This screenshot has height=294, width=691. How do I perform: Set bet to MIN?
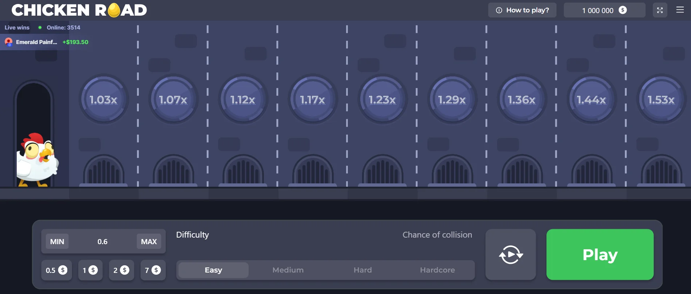click(57, 242)
